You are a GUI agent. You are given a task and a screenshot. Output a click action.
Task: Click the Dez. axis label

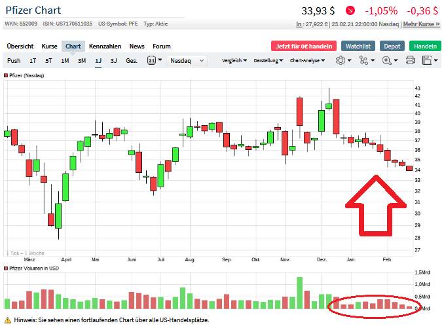(x=322, y=259)
